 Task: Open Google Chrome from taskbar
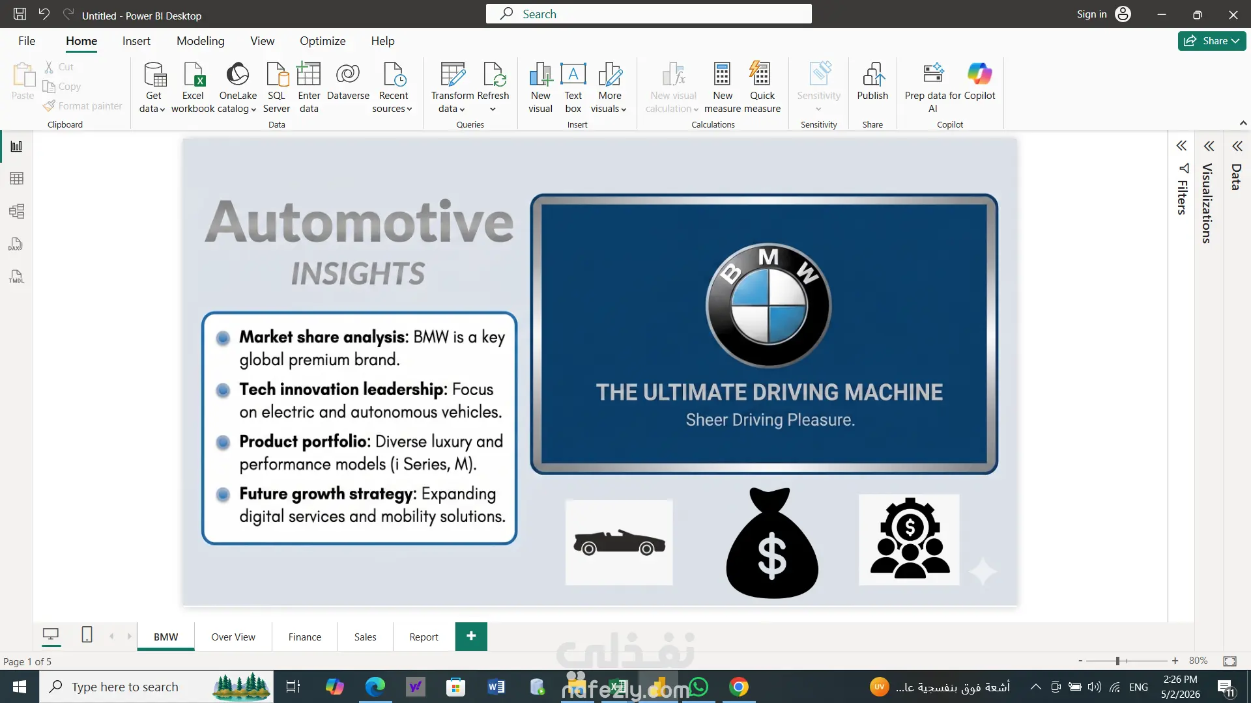pos(738,687)
